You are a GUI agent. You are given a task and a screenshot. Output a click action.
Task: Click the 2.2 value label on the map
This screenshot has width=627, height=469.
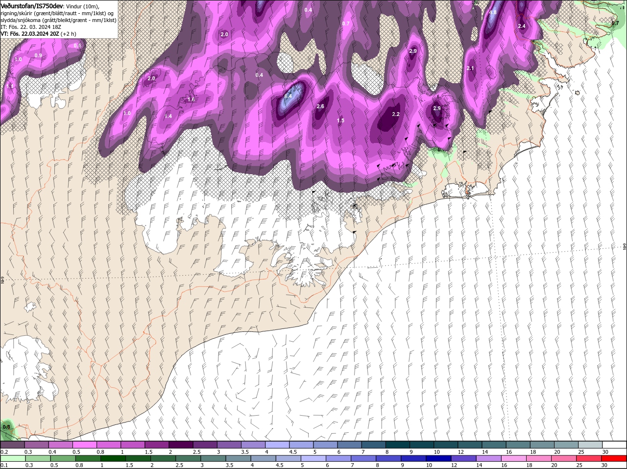pyautogui.click(x=396, y=114)
